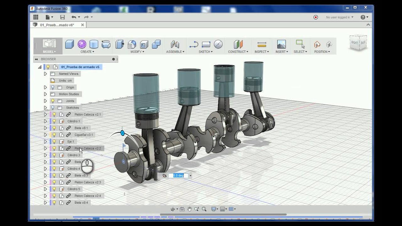Select the Sketch Line tool

pyautogui.click(x=194, y=44)
